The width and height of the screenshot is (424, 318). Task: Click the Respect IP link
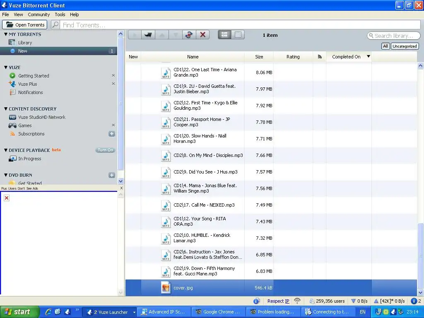point(278,301)
